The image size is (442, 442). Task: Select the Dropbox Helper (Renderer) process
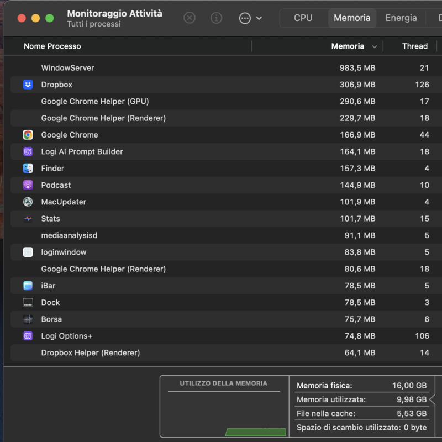click(x=226, y=352)
